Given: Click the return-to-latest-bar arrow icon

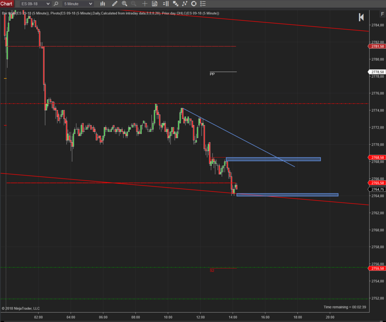Looking at the screenshot, I should pos(361,17).
